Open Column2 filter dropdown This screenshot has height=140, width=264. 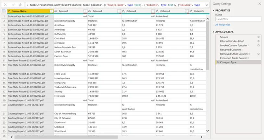coord(119,11)
